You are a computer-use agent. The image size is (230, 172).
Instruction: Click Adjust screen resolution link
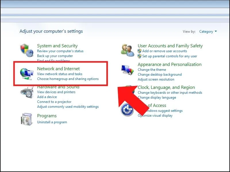click(x=156, y=79)
